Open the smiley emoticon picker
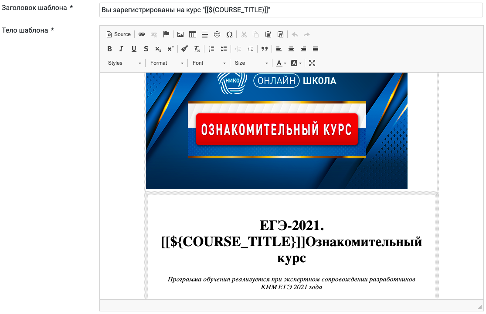Screen dimensions: 486x314 [217, 34]
